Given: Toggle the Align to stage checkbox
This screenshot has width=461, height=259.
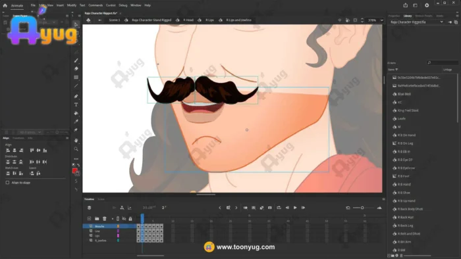Looking at the screenshot, I should (x=7, y=183).
